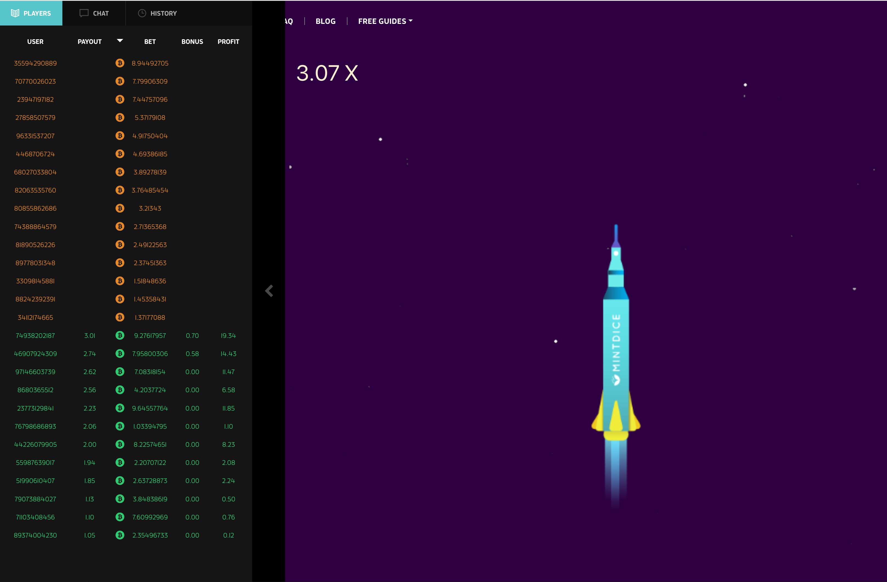The width and height of the screenshot is (887, 582).
Task: Sort players by the Payout arrow
Action: pos(120,41)
